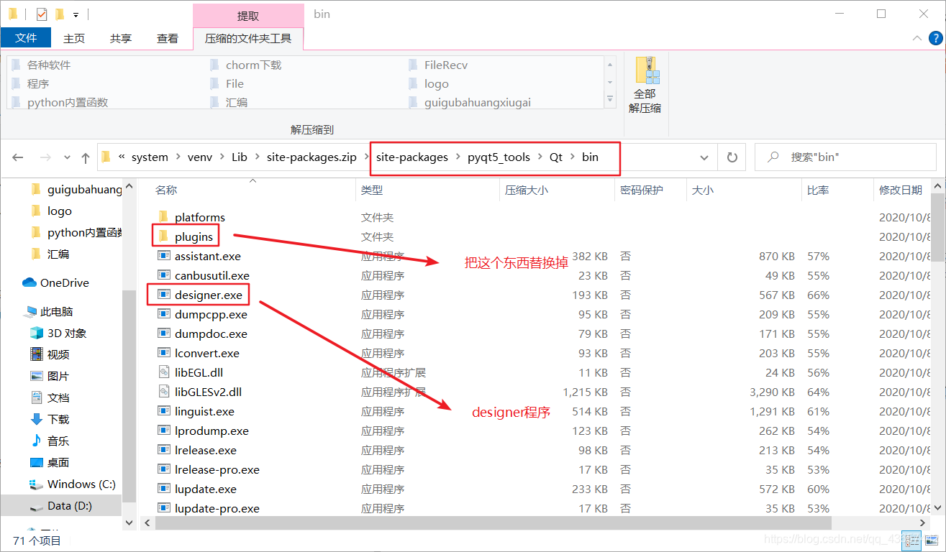Open the designer.exe application
The image size is (946, 552).
tap(208, 295)
